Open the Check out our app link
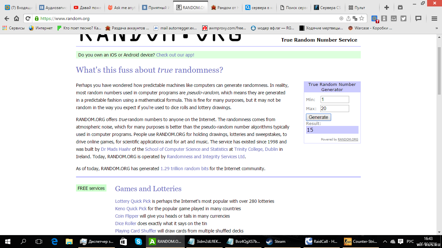Viewport: 442px width, 248px height. coord(175,55)
